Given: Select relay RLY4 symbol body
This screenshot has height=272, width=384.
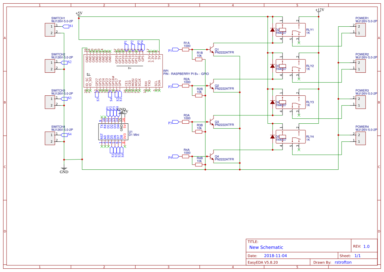Looking at the screenshot, I should [x=291, y=136].
